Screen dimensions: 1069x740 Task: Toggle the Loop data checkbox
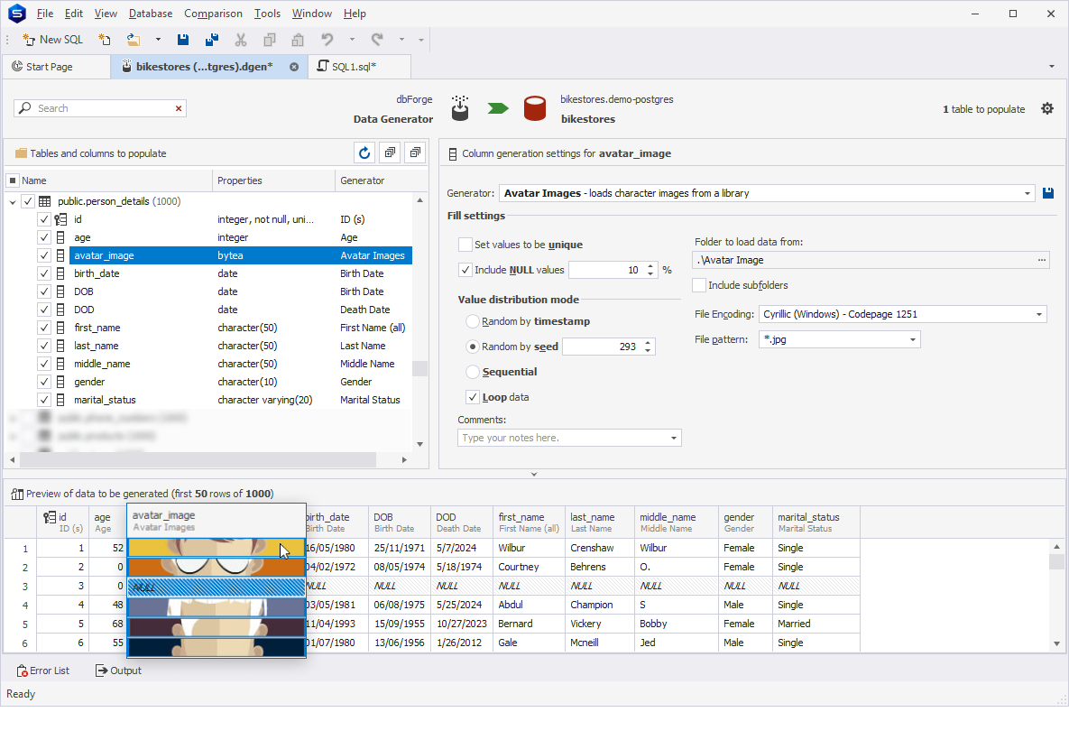point(473,397)
